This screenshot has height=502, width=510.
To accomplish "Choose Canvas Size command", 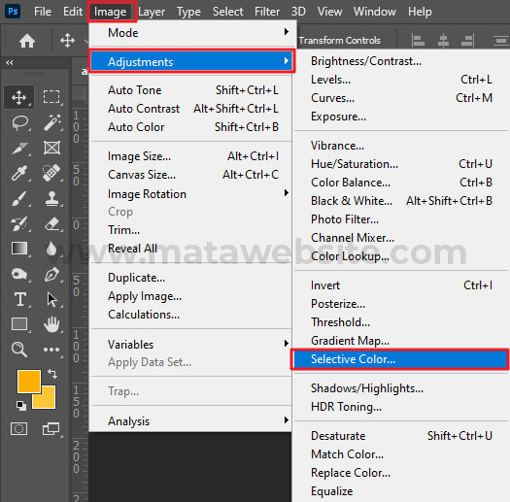I will [x=191, y=175].
